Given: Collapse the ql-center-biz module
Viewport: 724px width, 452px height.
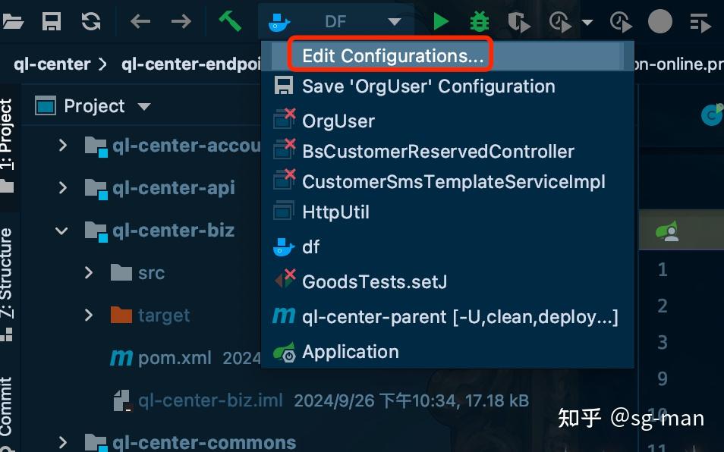Looking at the screenshot, I should [x=63, y=230].
